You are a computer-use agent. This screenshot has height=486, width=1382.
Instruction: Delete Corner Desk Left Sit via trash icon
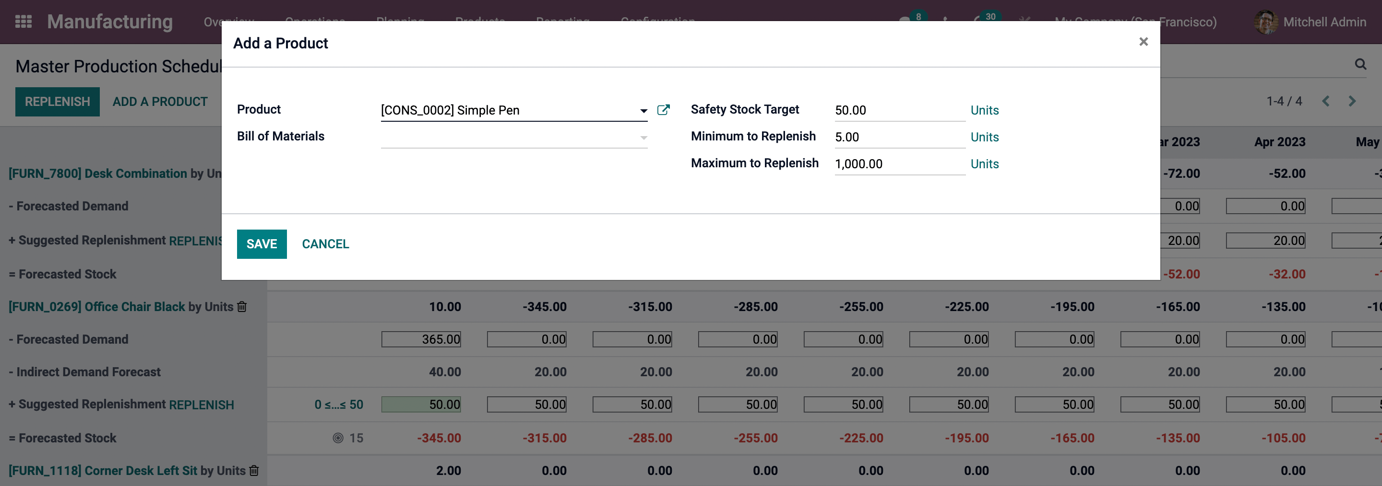pos(254,471)
